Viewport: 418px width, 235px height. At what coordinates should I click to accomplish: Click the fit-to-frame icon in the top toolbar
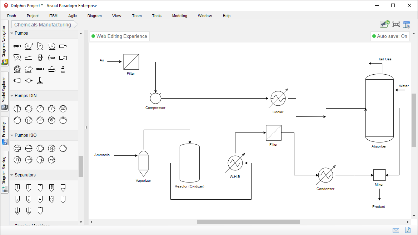395,24
